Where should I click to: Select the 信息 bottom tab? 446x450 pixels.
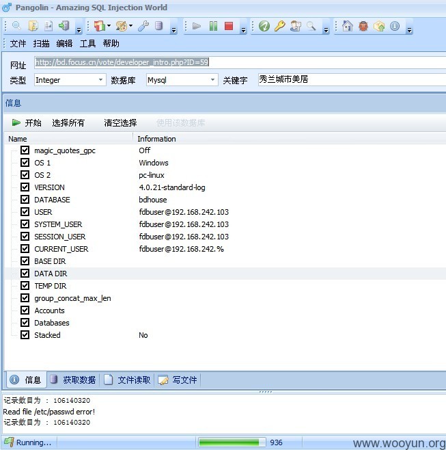pyautogui.click(x=27, y=380)
